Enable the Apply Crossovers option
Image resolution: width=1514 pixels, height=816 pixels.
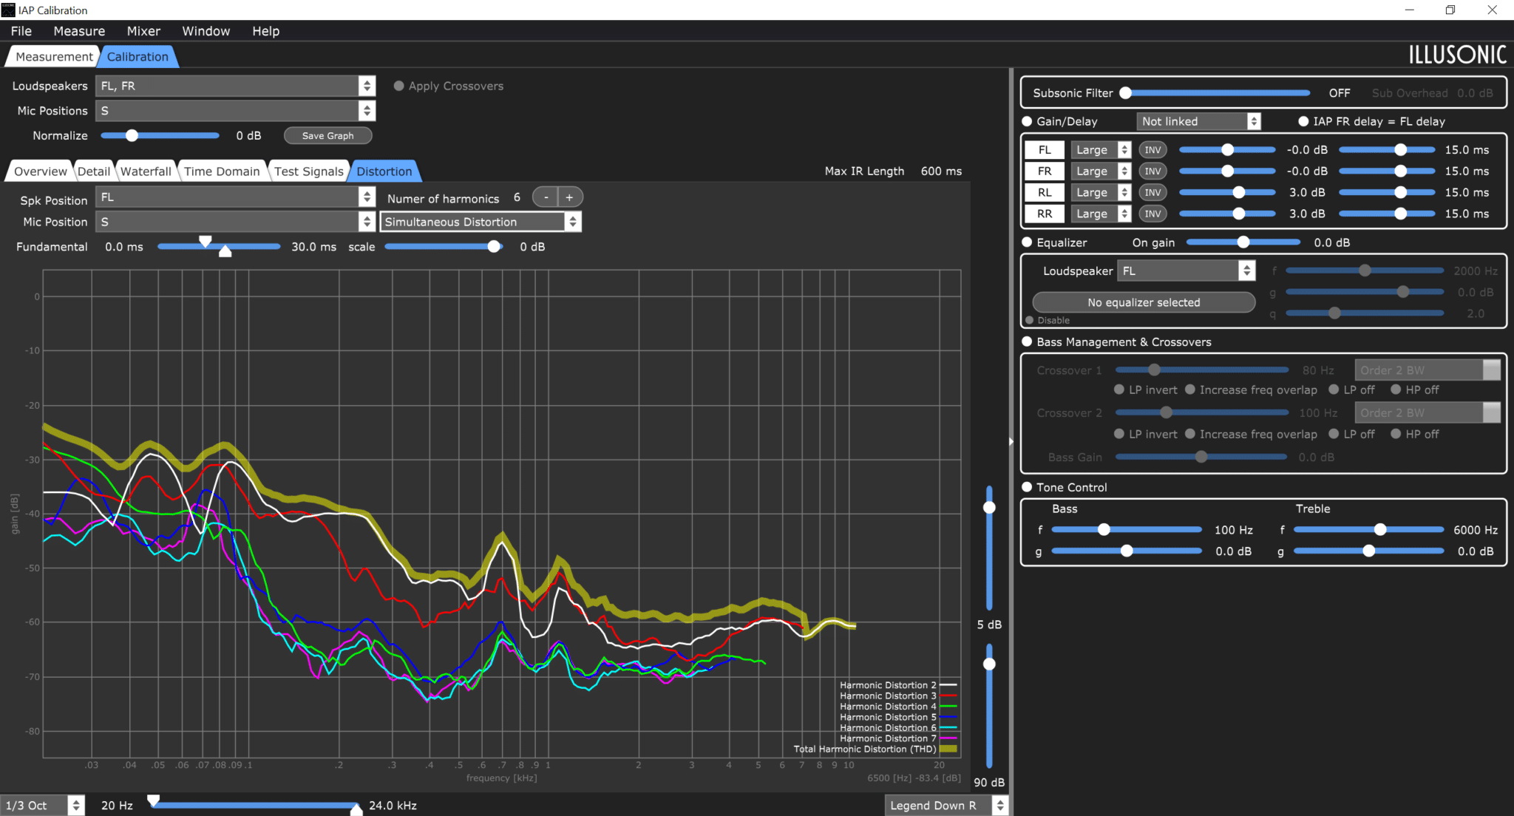click(399, 86)
